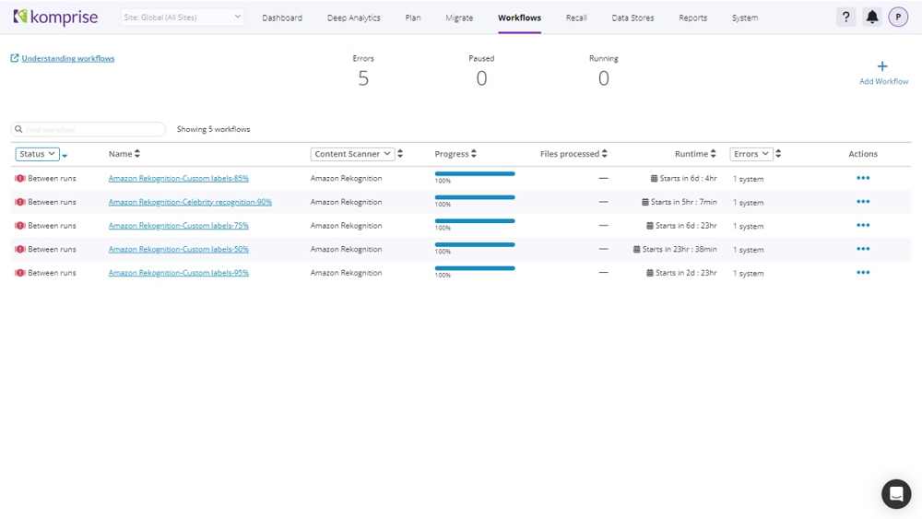The height and width of the screenshot is (519, 922).
Task: Click the progress bar for Celebrity recognition-90%
Action: [475, 197]
